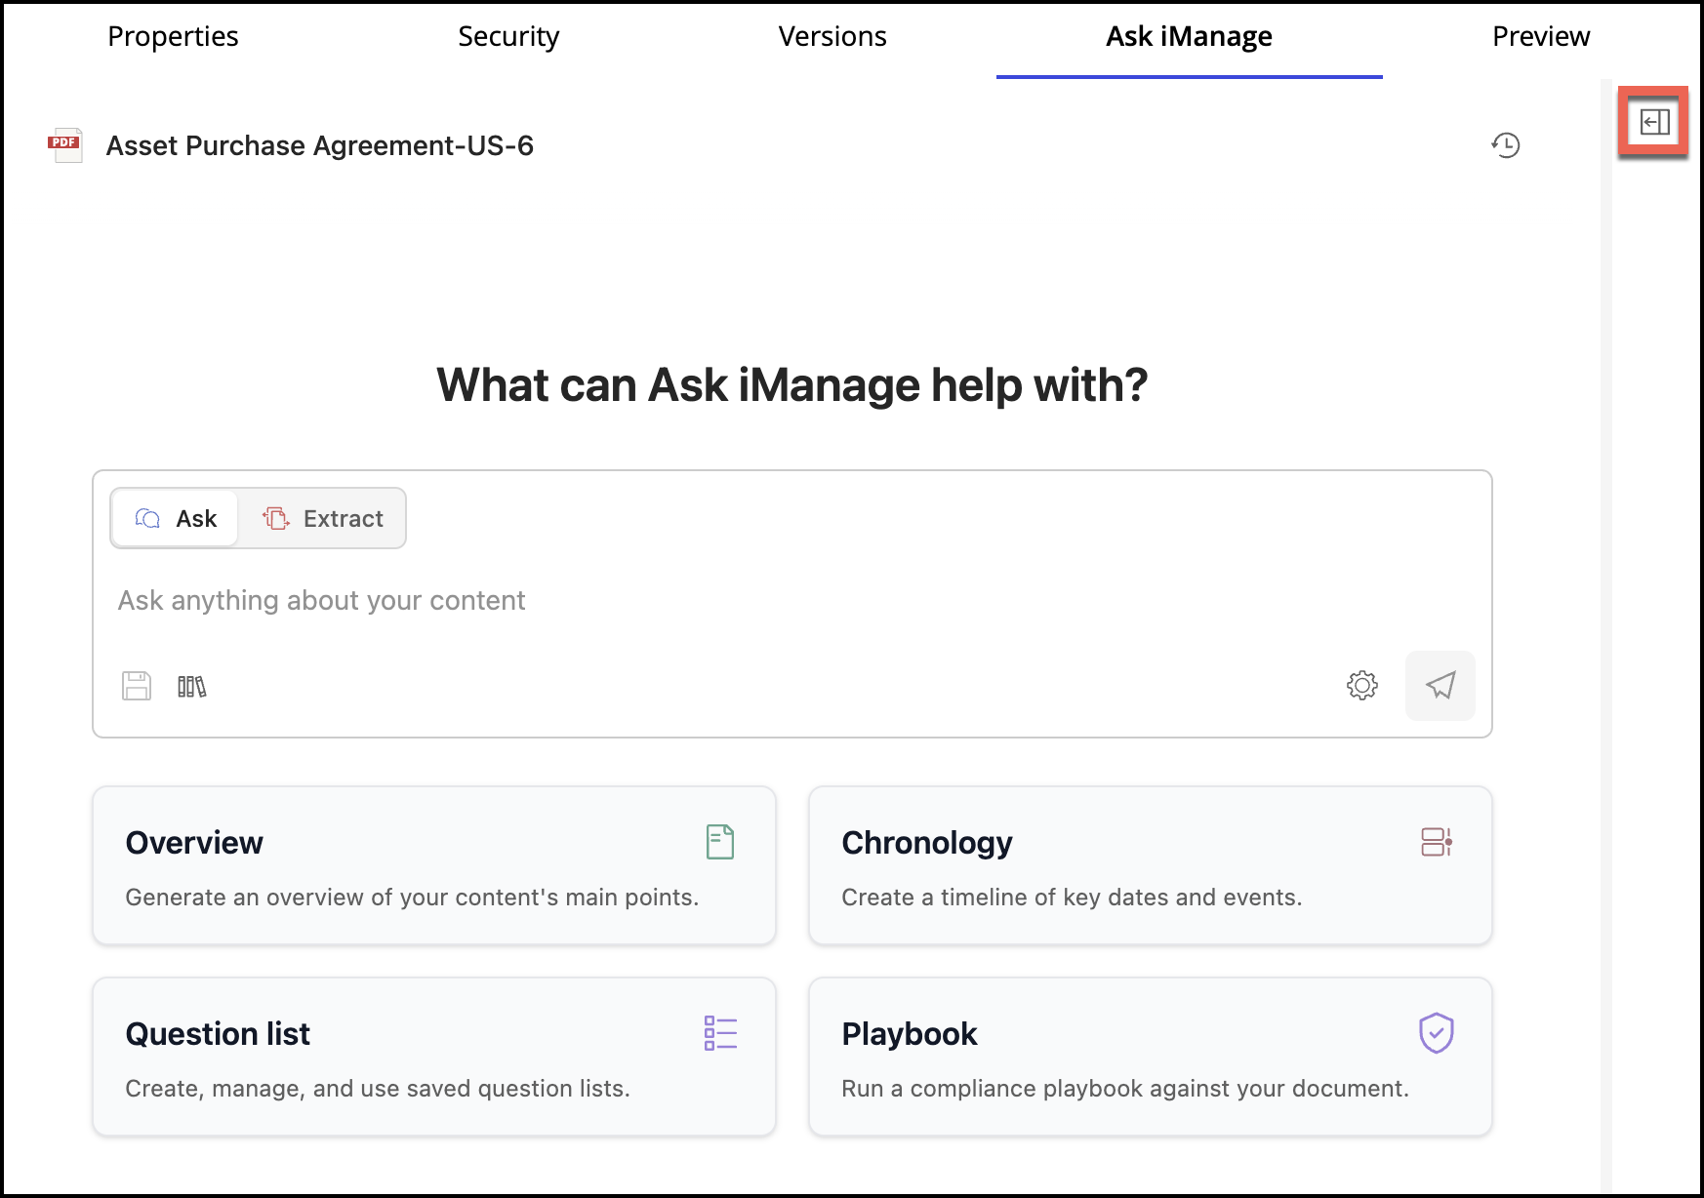Click 'Run a compliance playbook against your document.'

pos(1125,1089)
